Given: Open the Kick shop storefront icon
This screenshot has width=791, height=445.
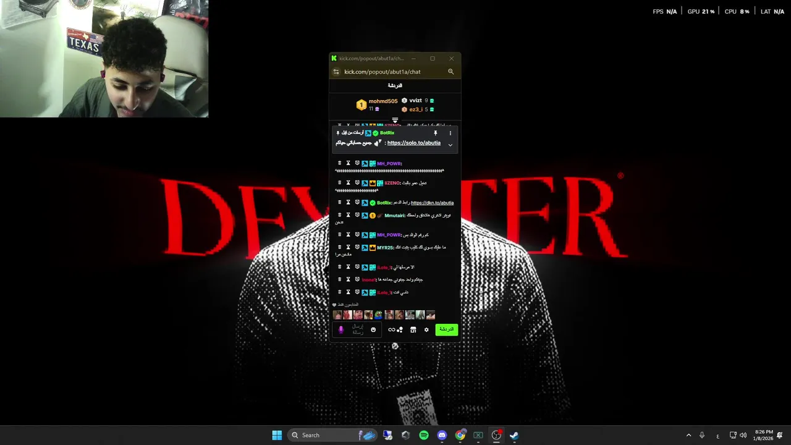Looking at the screenshot, I should tap(413, 329).
